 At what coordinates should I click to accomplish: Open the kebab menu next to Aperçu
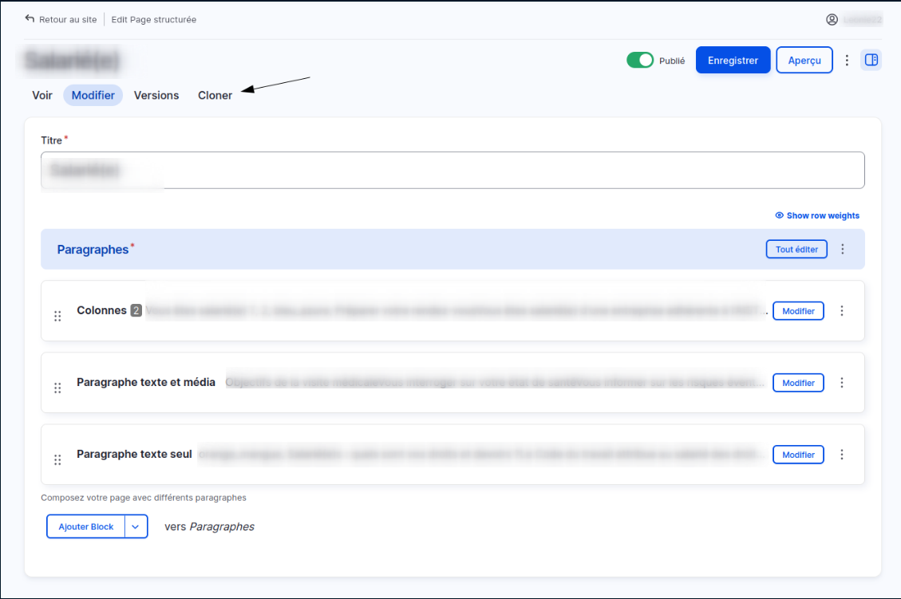coord(847,61)
